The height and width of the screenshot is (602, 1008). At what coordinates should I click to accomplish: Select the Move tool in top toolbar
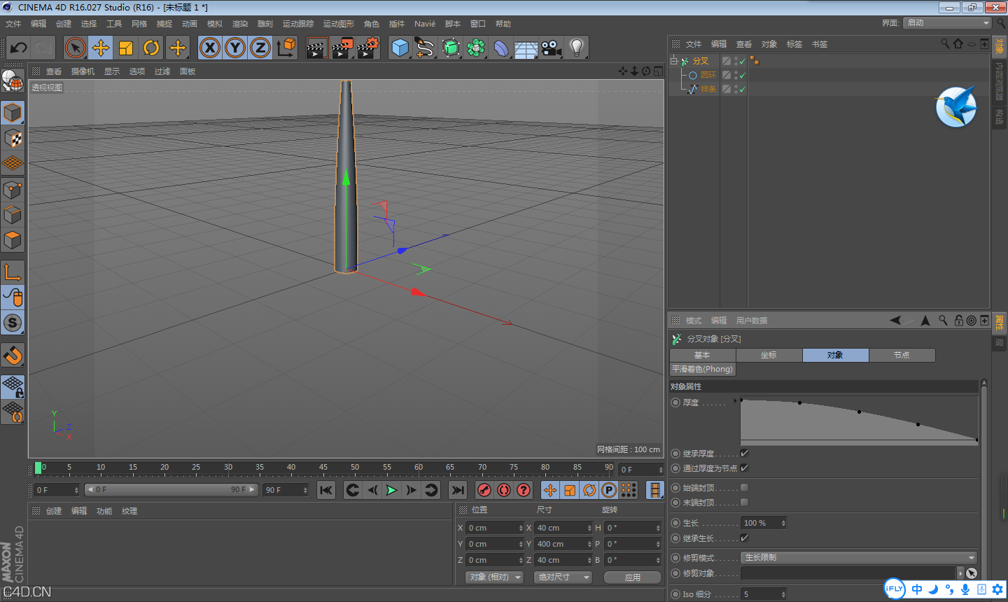click(x=101, y=48)
